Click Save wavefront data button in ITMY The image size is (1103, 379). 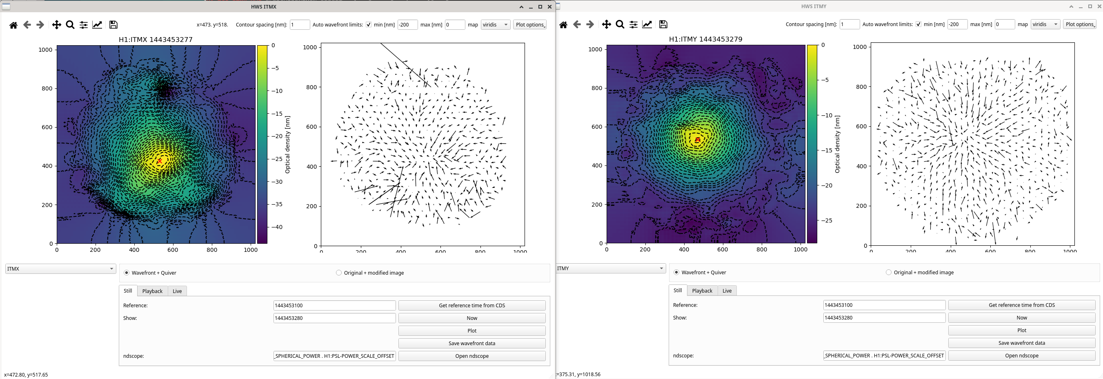click(1022, 343)
